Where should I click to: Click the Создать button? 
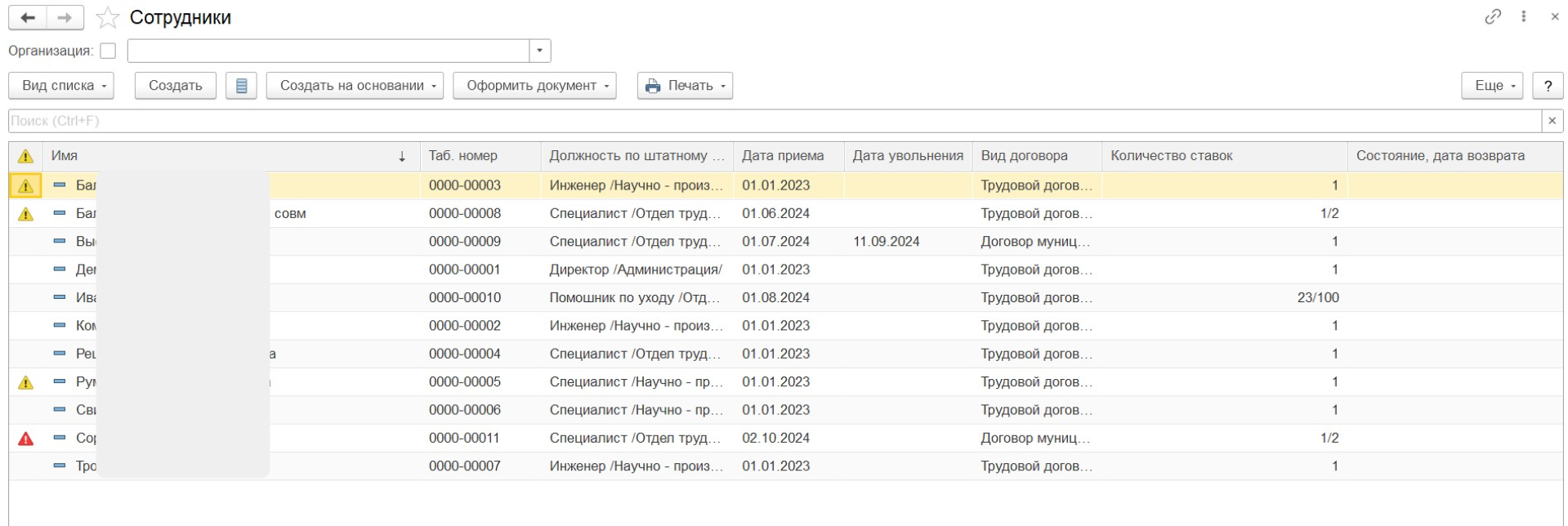(x=175, y=86)
